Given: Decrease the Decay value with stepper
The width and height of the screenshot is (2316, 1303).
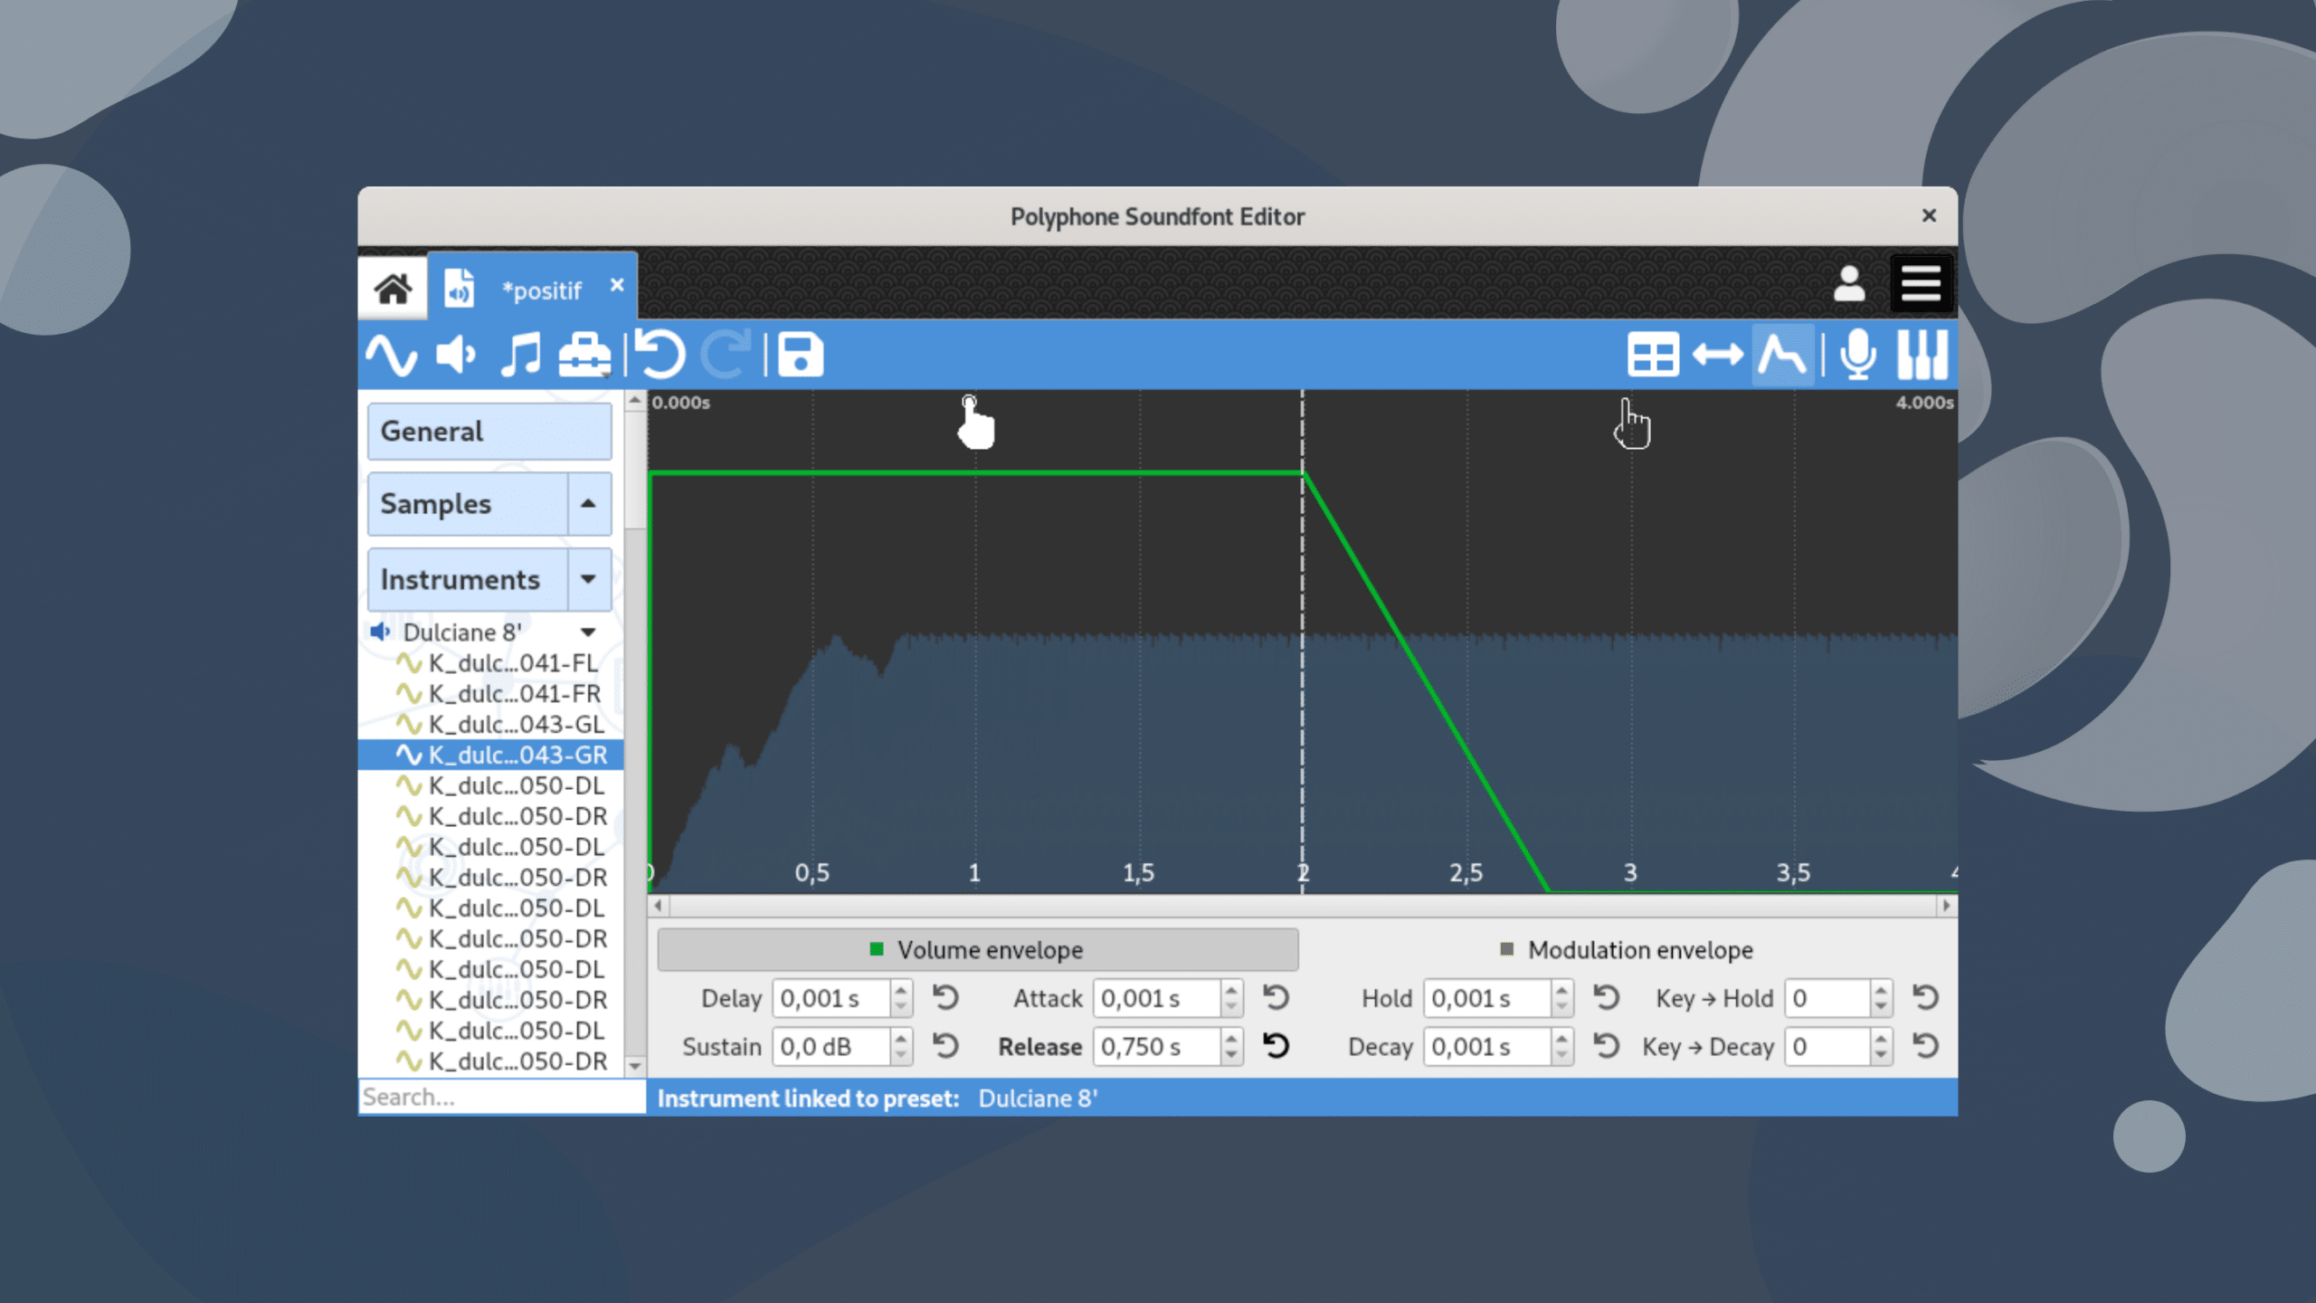Looking at the screenshot, I should point(1561,1055).
